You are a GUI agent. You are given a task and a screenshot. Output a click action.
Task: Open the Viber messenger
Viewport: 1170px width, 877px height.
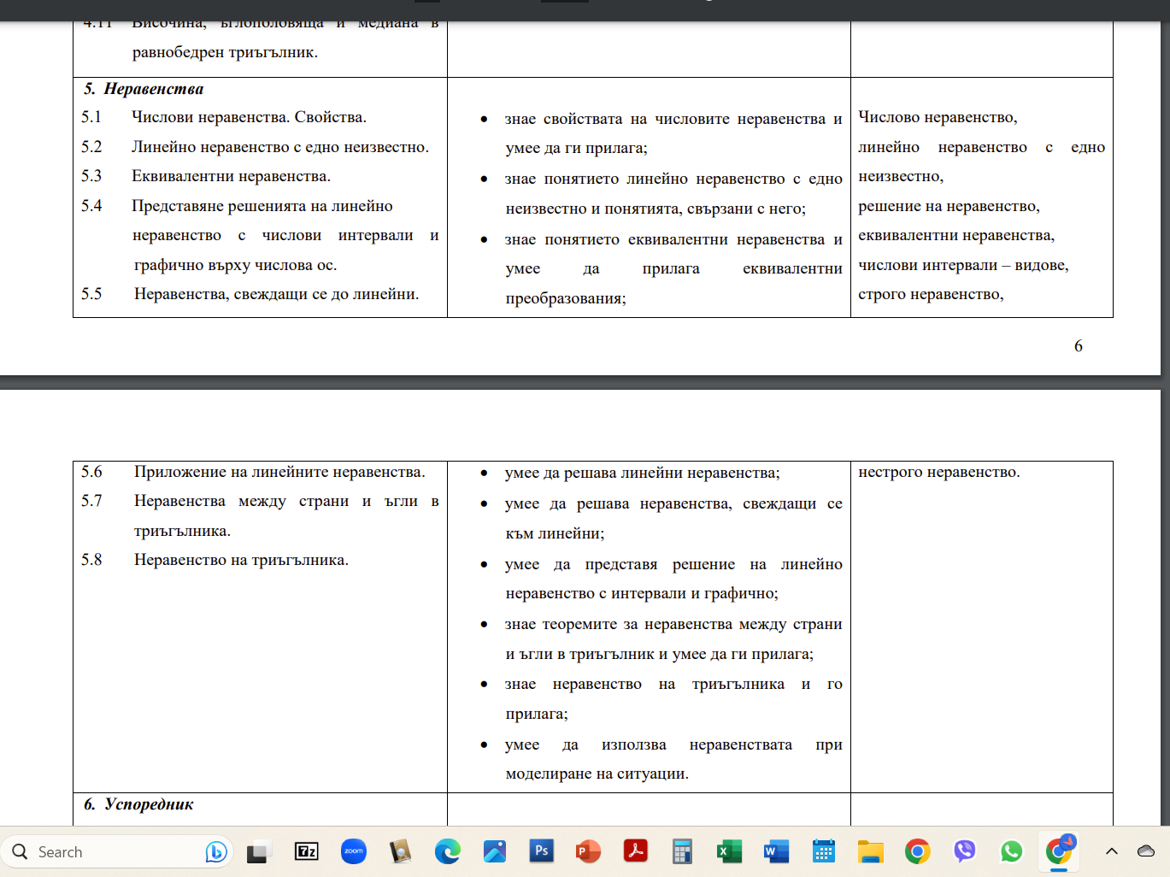pos(964,851)
